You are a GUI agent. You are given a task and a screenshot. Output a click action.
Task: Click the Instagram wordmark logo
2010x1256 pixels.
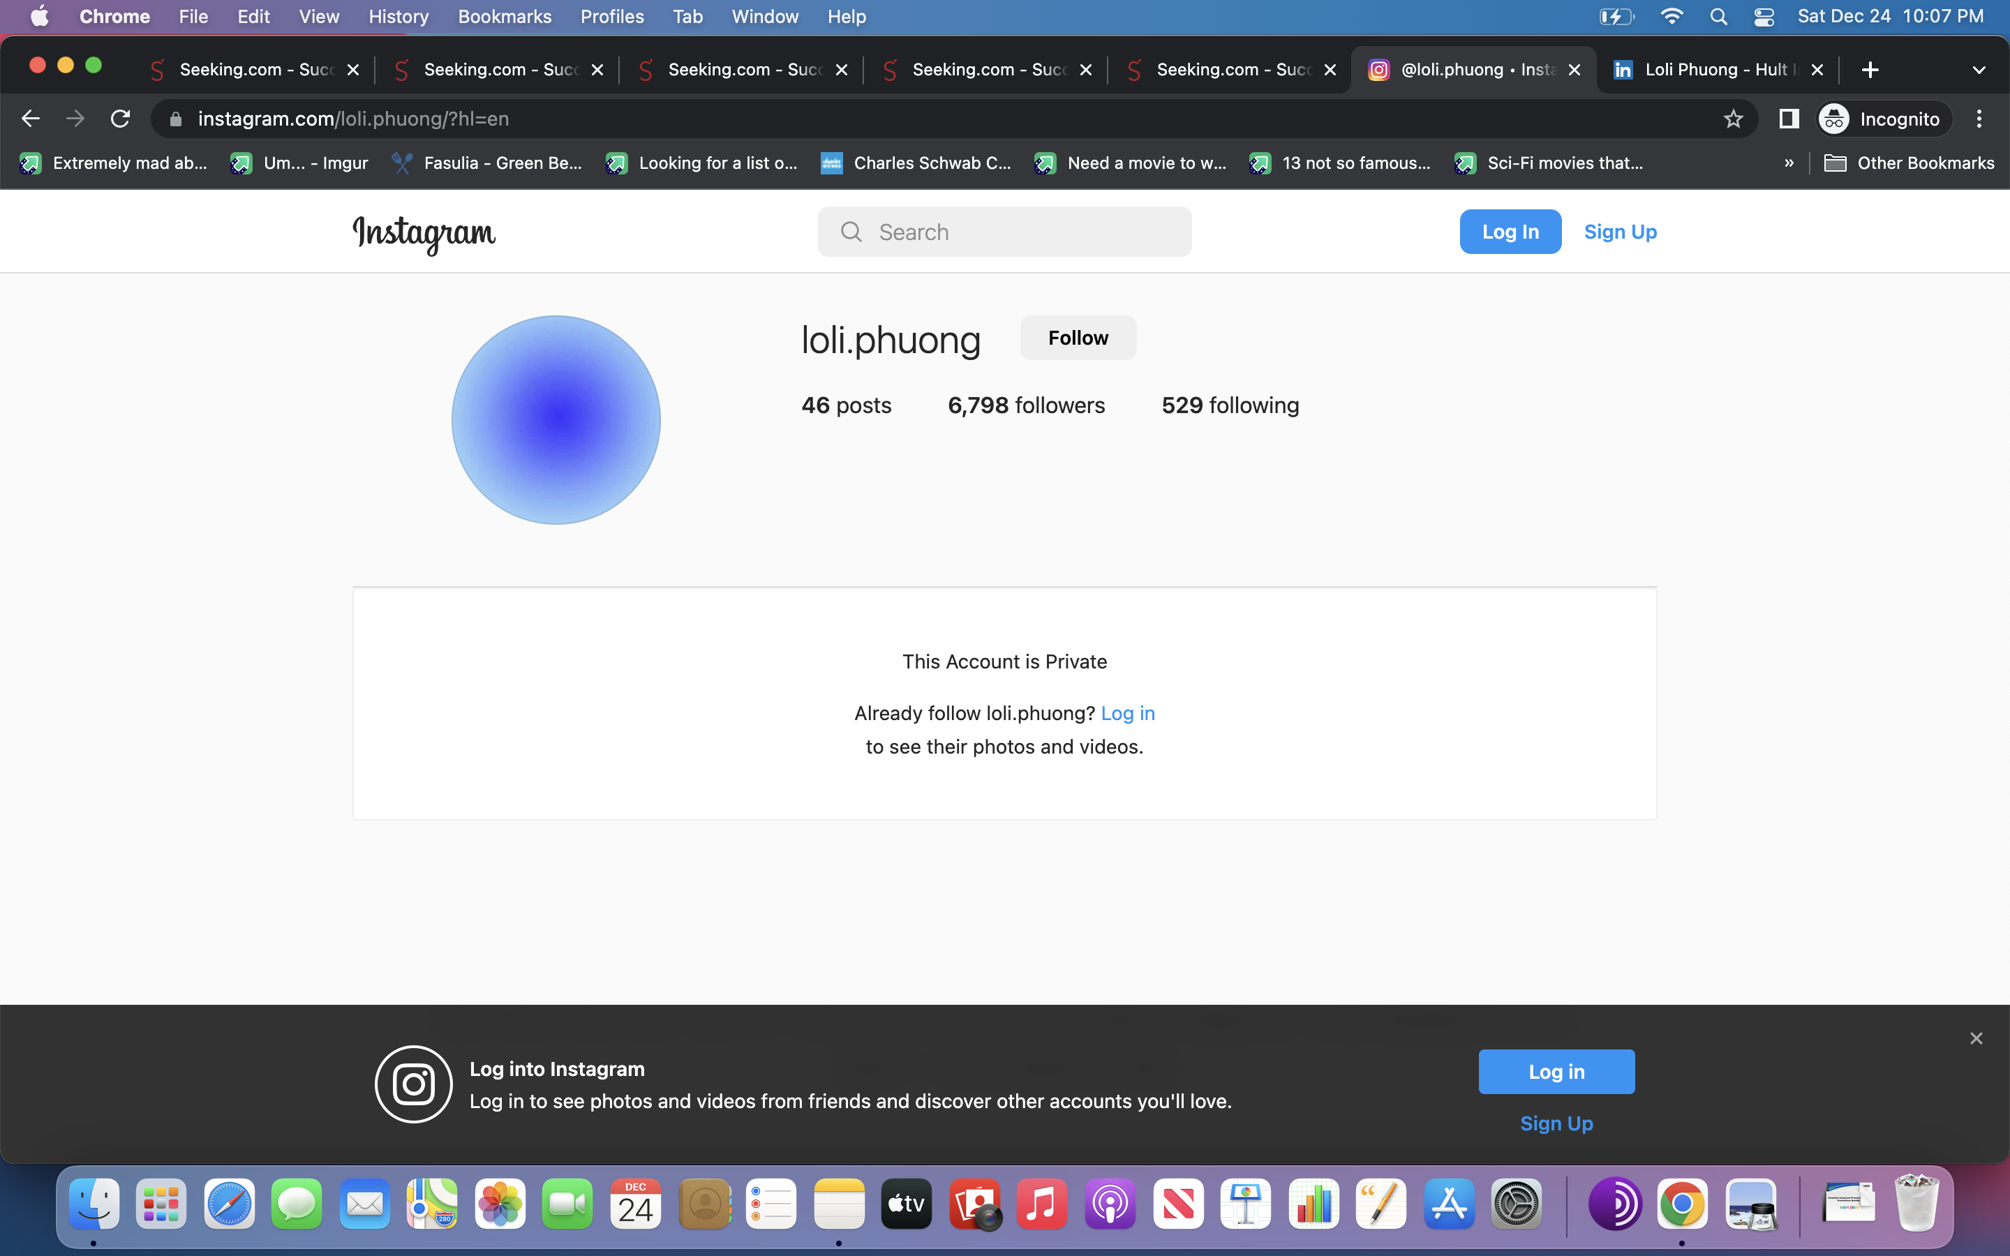pyautogui.click(x=424, y=234)
